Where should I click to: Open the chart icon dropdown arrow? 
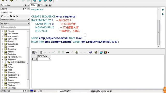pos(108,52)
